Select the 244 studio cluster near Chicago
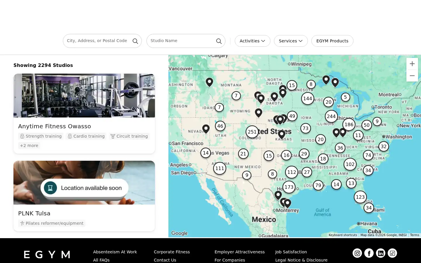Image resolution: width=421 pixels, height=263 pixels. point(331,116)
